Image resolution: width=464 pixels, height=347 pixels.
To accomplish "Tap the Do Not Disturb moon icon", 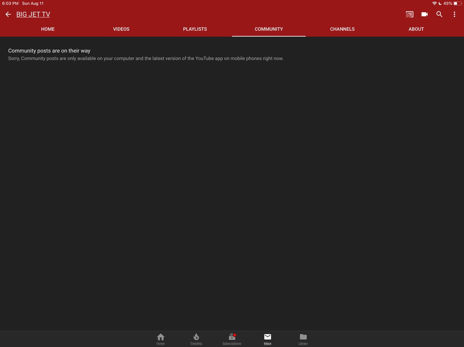I will pyautogui.click(x=440, y=3).
